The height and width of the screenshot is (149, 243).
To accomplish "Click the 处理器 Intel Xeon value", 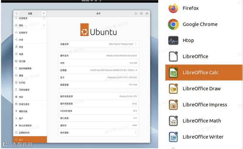I will tap(114, 70).
